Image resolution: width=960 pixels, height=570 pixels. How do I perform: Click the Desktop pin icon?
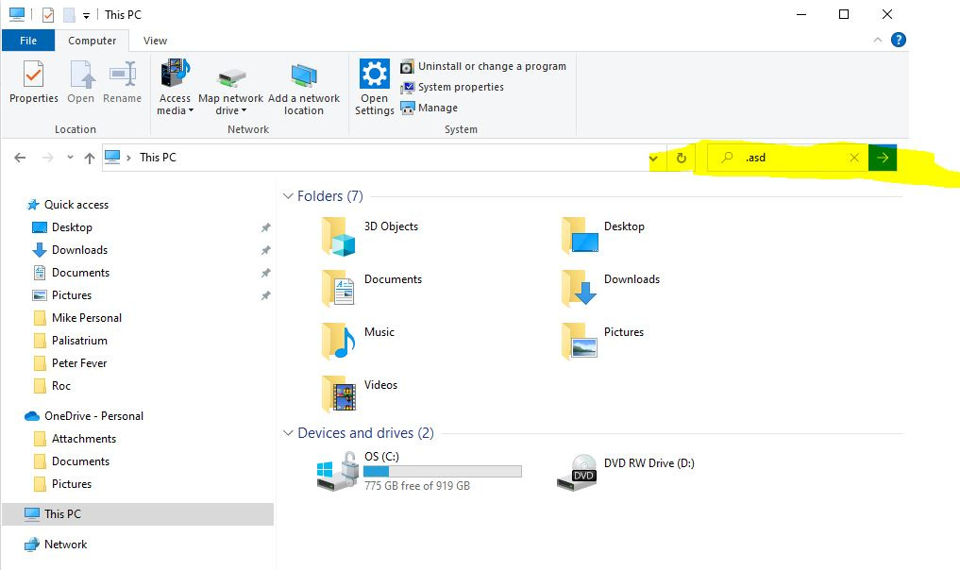point(265,227)
